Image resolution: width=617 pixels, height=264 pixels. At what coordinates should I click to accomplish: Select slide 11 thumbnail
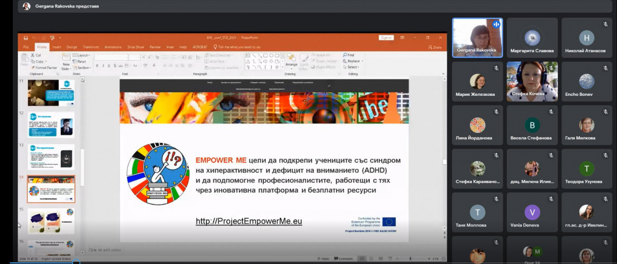click(51, 93)
